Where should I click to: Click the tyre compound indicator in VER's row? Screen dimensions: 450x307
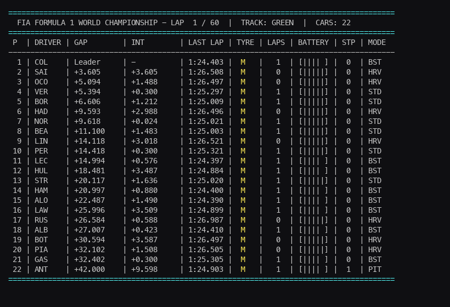click(x=243, y=92)
